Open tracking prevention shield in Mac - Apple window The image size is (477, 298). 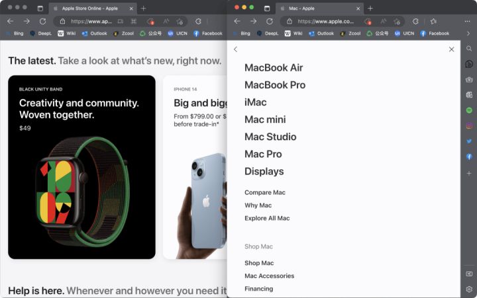coord(368,21)
